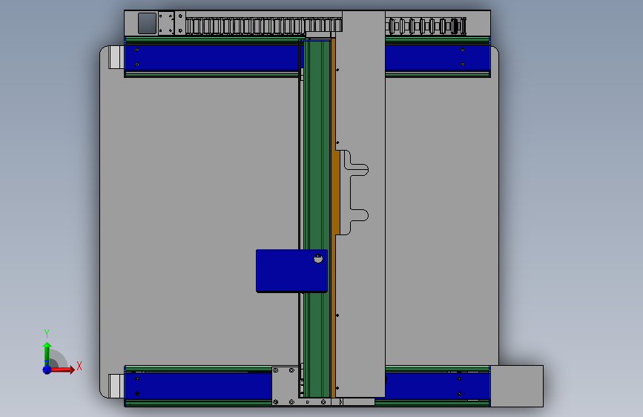Select the short cable chain at top right

pos(426,26)
